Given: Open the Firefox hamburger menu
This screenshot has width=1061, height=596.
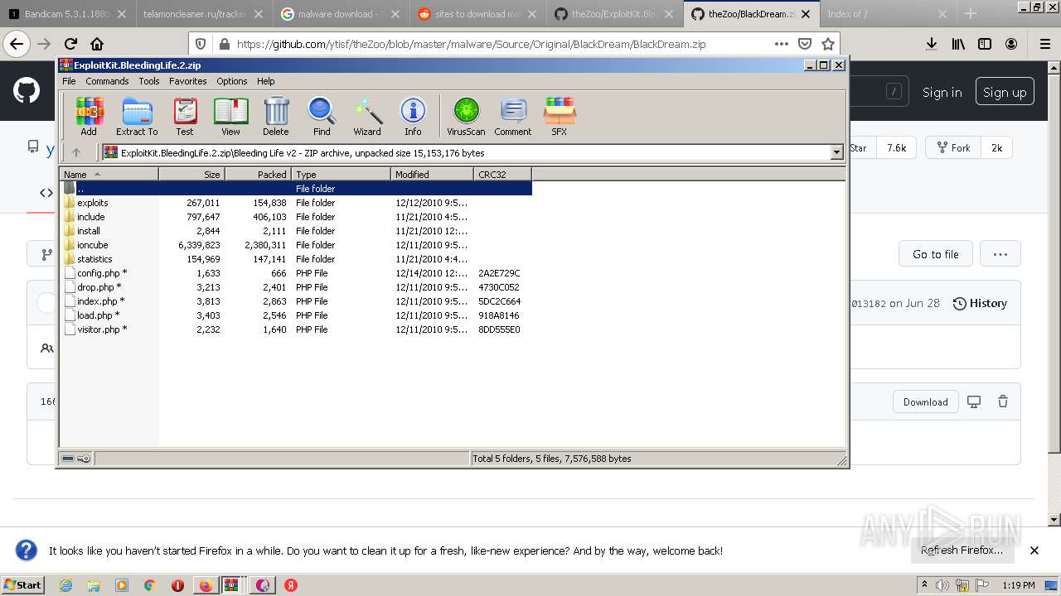Looking at the screenshot, I should coord(1045,44).
